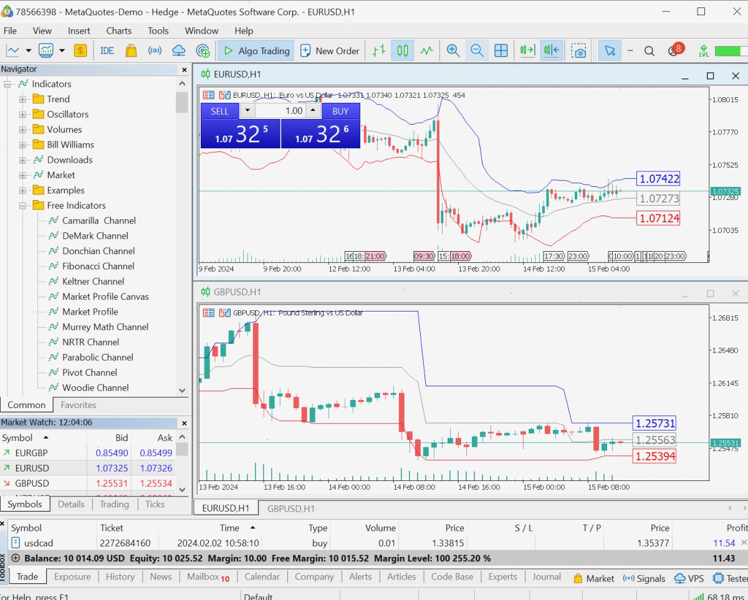This screenshot has height=600, width=748.
Task: Switch chart to line chart view
Action: click(x=427, y=50)
